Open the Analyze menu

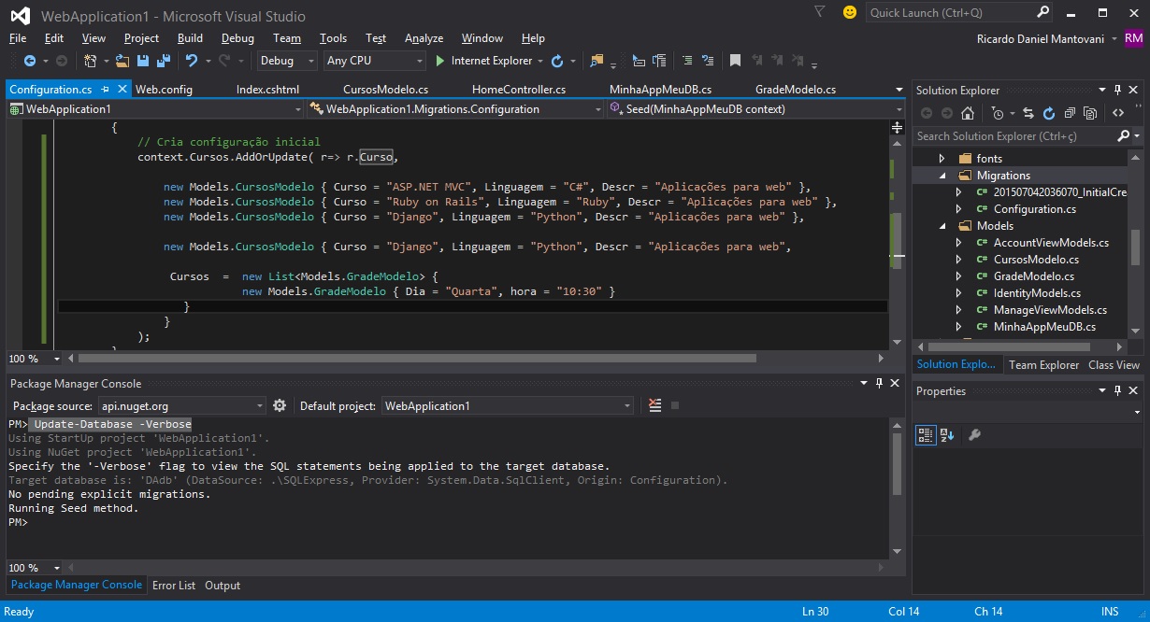[424, 38]
